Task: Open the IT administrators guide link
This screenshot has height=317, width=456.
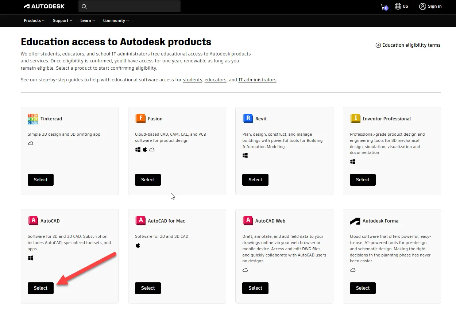Action: (257, 80)
